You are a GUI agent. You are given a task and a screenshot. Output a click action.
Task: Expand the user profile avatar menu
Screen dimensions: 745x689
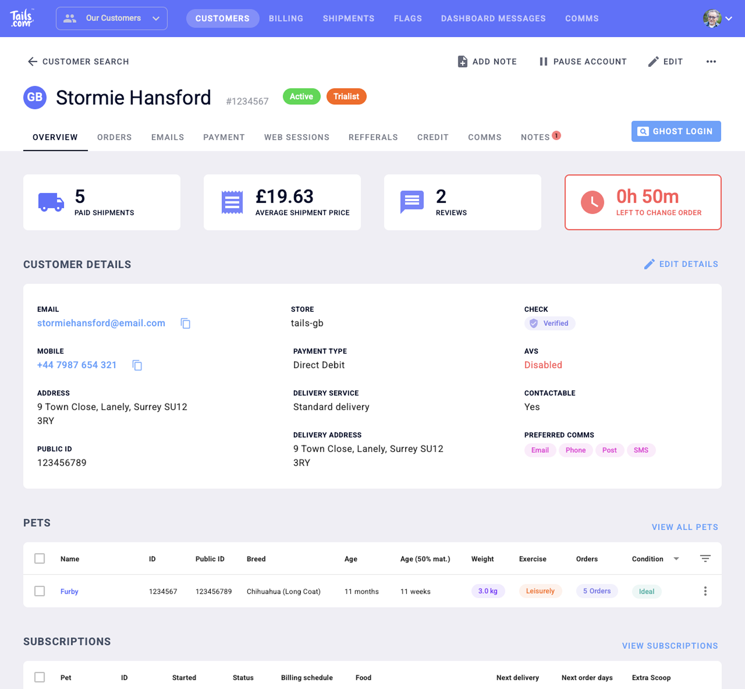click(x=717, y=19)
